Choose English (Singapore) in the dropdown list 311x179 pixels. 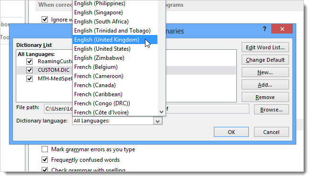[x=115, y=12]
